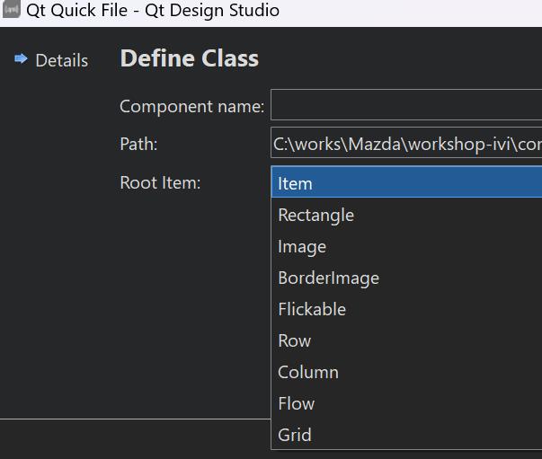The image size is (542, 459).
Task: Pick Flow in the dropdown list
Action: pyautogui.click(x=297, y=403)
